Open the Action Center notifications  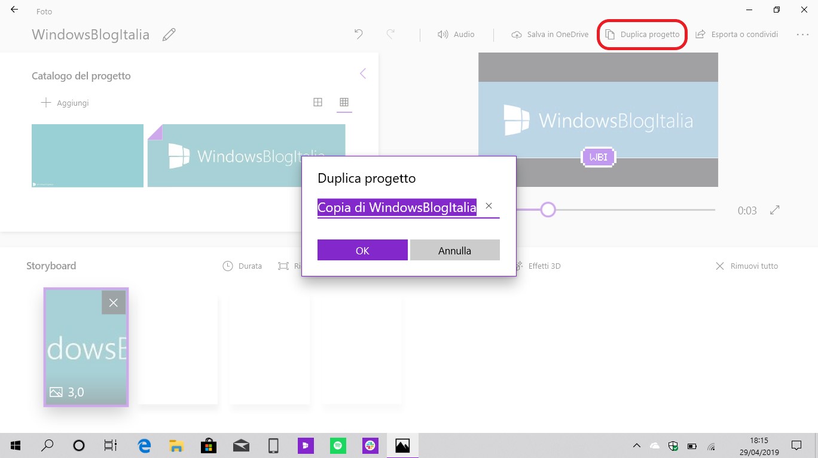coord(796,445)
